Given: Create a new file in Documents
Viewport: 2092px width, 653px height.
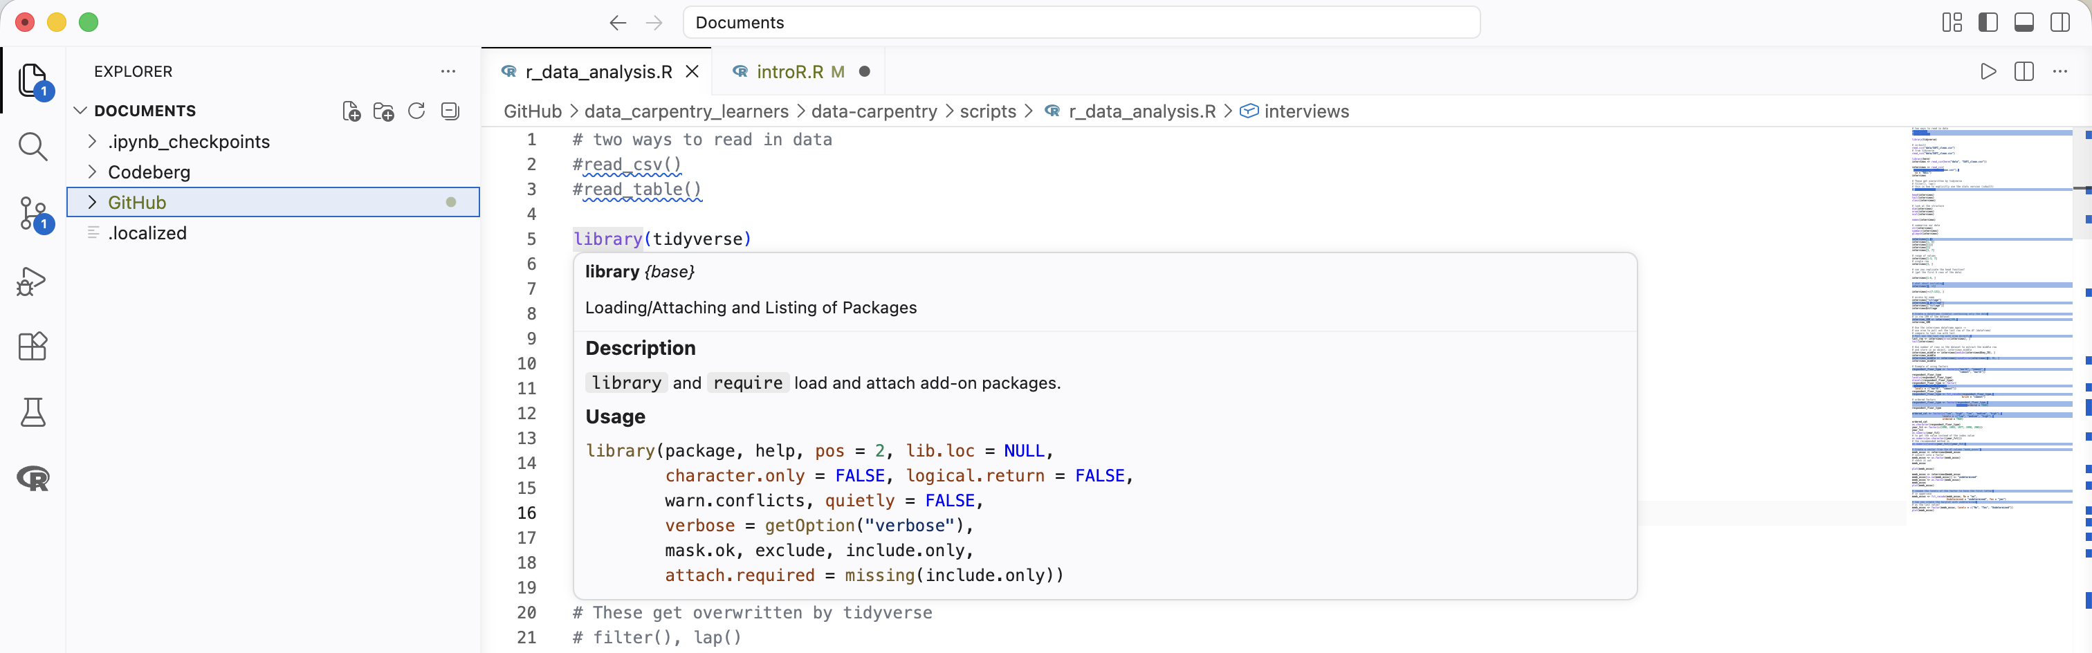Looking at the screenshot, I should coord(351,111).
